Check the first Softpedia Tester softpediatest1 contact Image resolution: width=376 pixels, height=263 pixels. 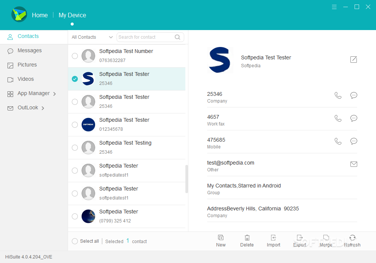click(x=75, y=171)
